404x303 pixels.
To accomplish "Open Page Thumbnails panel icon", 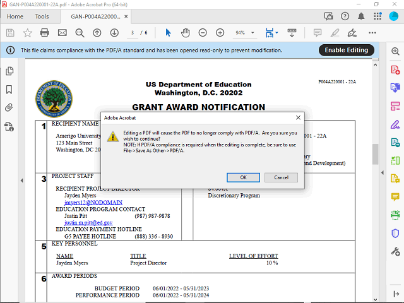I will (x=9, y=71).
